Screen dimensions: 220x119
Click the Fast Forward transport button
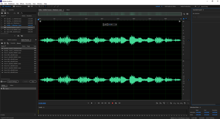click(106, 103)
